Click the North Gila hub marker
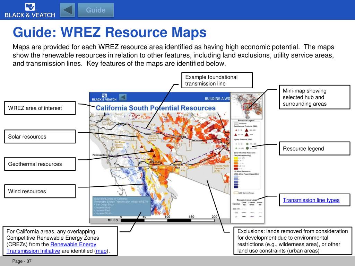This screenshot has height=266, width=355. click(x=182, y=165)
